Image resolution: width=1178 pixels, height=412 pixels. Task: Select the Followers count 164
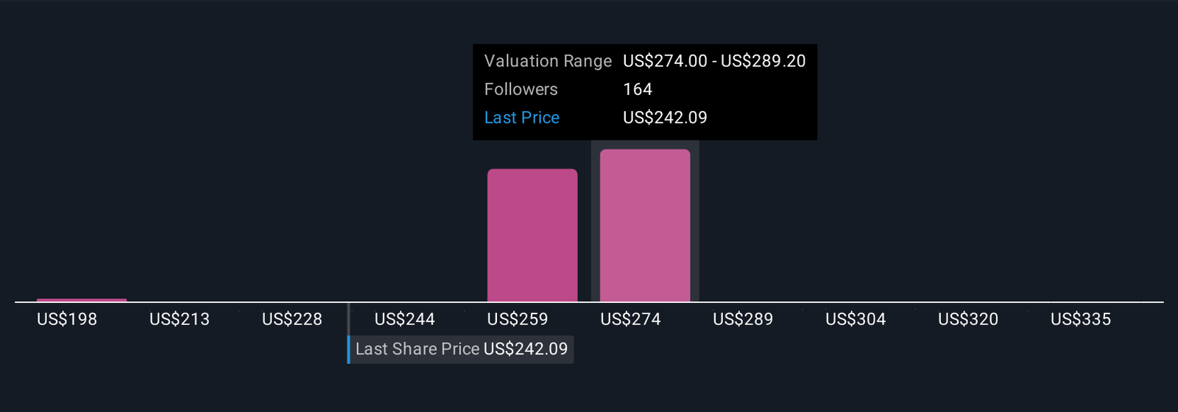638,90
